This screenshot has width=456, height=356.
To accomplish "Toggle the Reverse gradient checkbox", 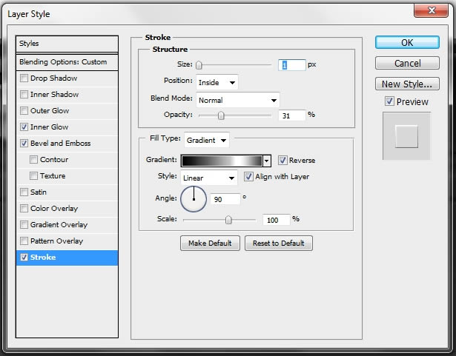I will click(282, 160).
